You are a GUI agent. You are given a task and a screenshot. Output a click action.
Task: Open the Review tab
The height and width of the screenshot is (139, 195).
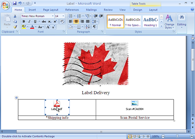coord(108,10)
